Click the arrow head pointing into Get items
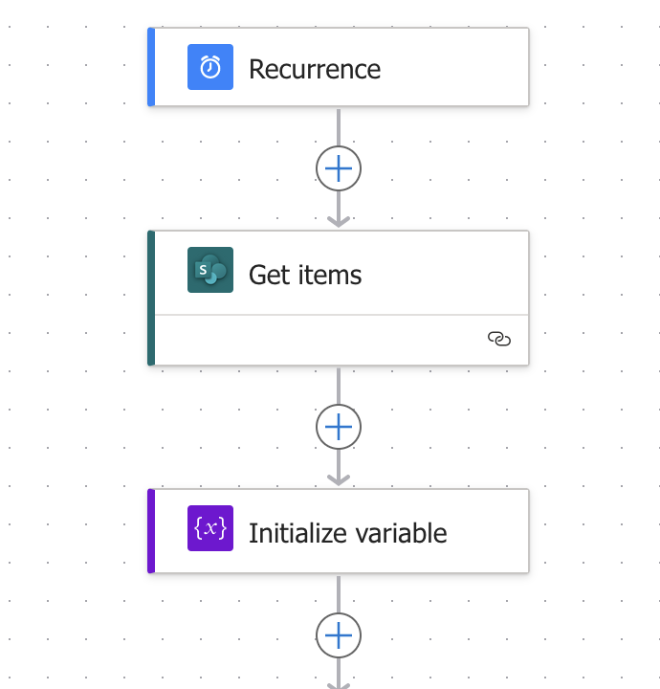Image resolution: width=660 pixels, height=689 pixels. tap(339, 221)
